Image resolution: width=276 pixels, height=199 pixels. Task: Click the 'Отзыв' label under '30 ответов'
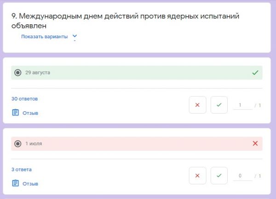click(30, 113)
